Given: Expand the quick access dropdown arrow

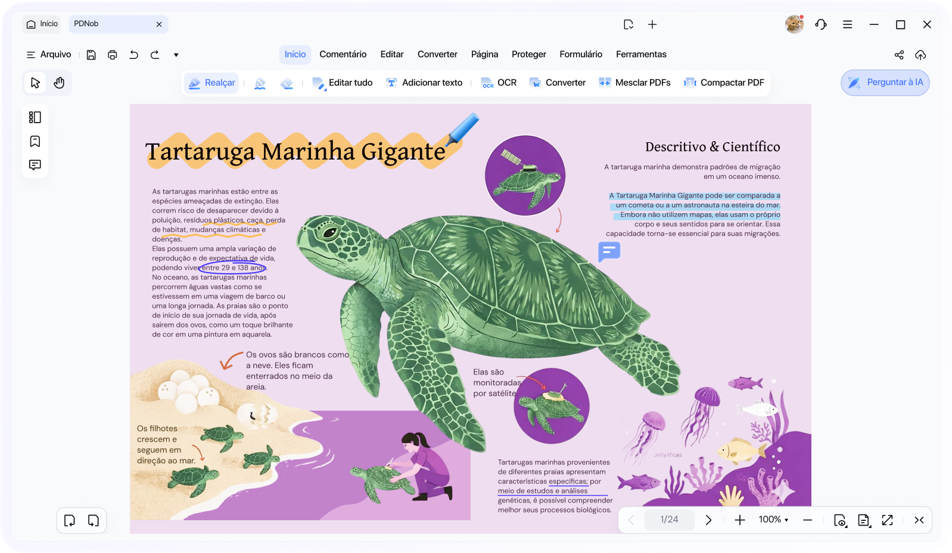Looking at the screenshot, I should (x=176, y=55).
